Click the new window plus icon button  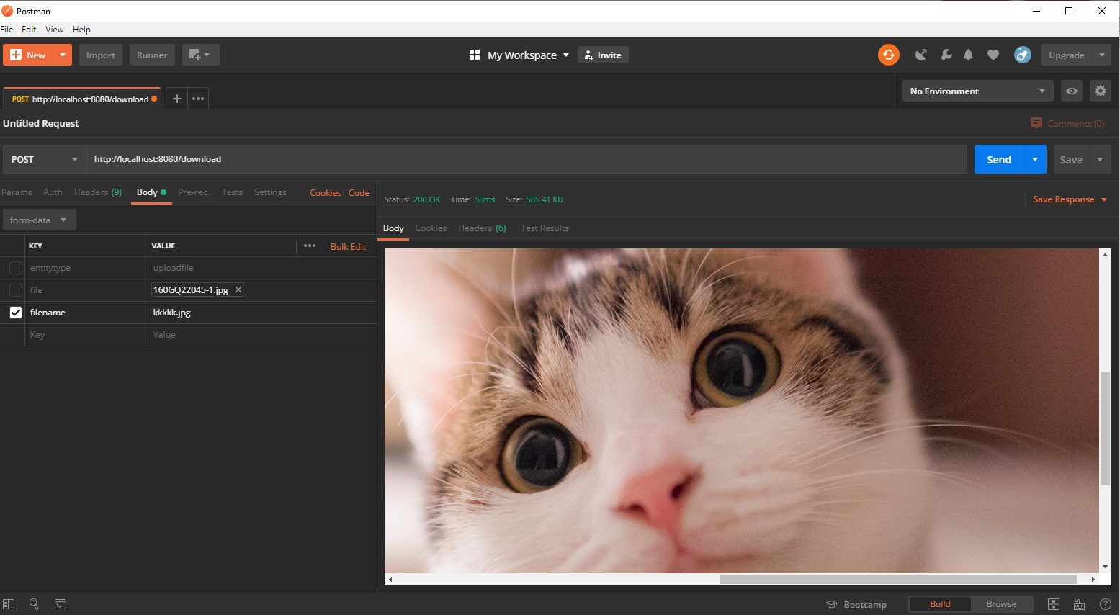[200, 55]
